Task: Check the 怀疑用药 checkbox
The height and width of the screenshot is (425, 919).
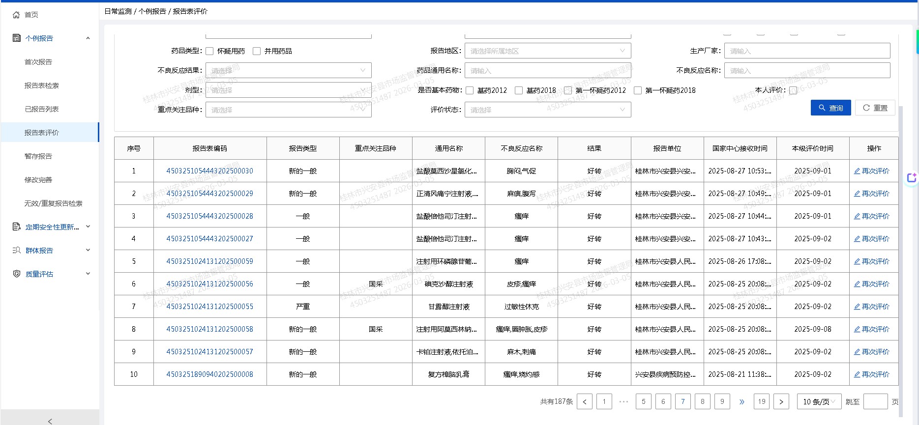Action: [210, 51]
